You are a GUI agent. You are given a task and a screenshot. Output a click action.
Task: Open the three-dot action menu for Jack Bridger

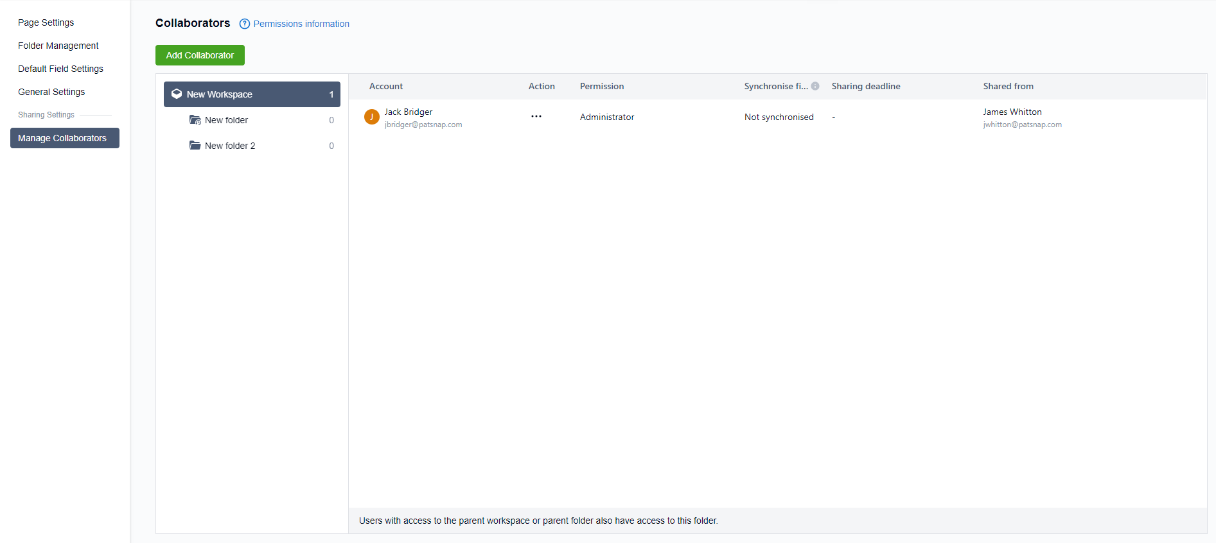[x=536, y=117]
